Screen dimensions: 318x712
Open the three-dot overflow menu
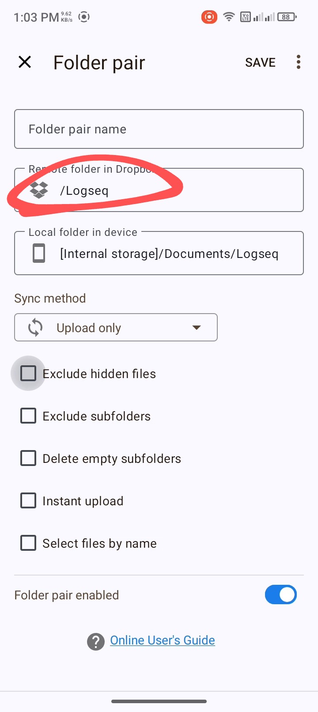(x=299, y=62)
